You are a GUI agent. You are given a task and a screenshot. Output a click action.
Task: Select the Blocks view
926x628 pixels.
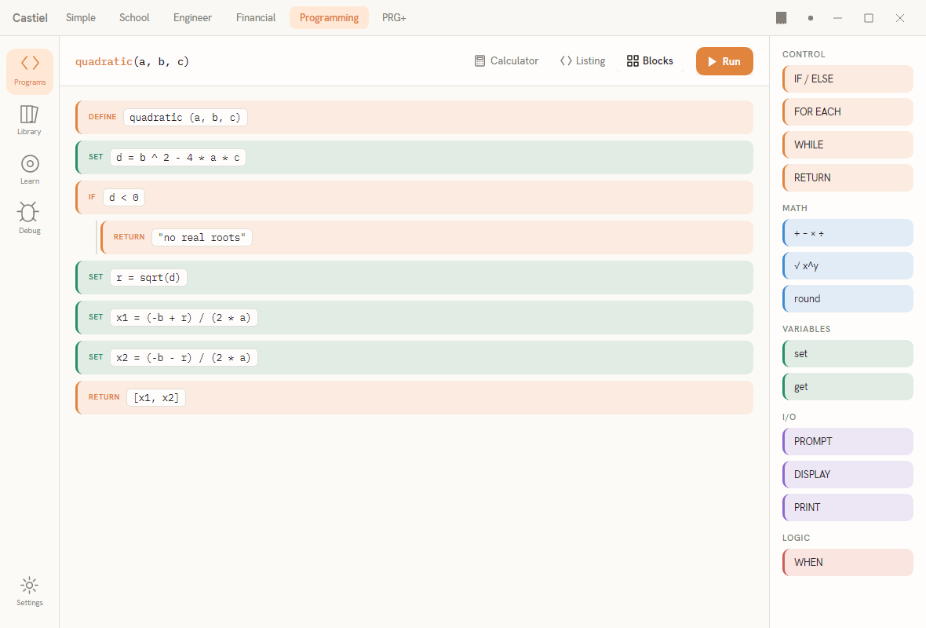pos(650,61)
